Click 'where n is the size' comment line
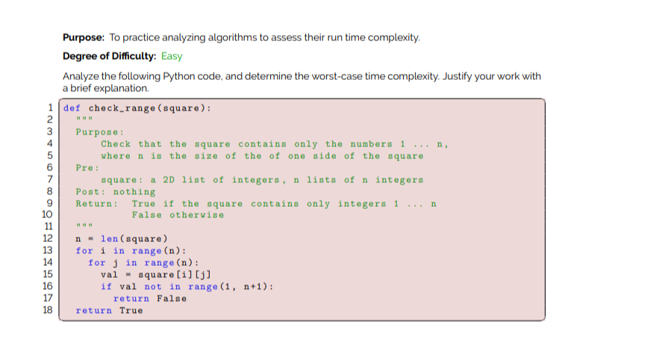 [262, 156]
